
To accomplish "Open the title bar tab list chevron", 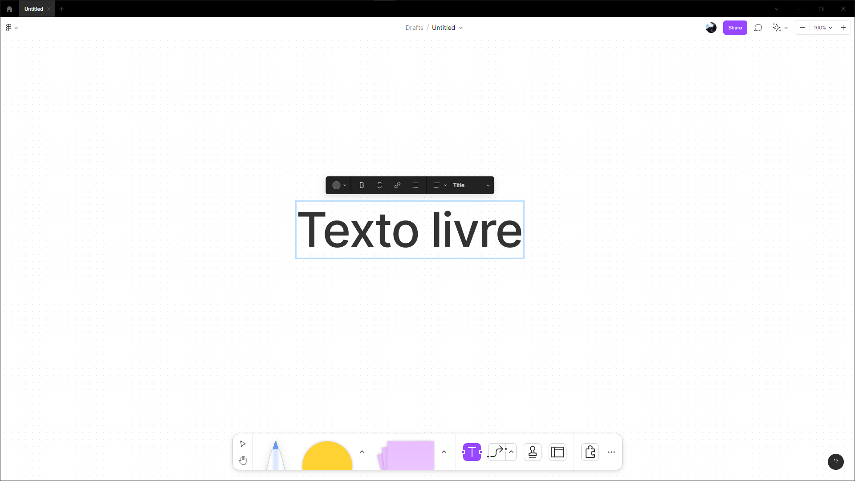I will coord(777,9).
